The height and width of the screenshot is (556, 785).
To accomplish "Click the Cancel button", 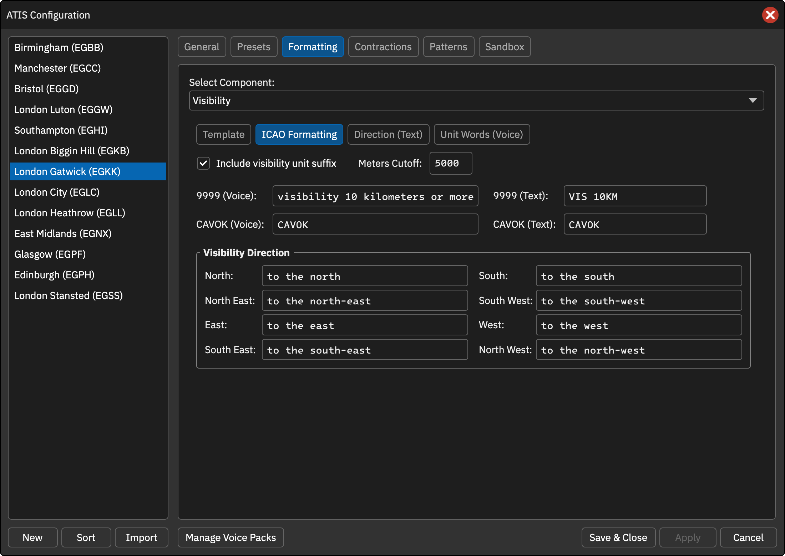I will pos(748,537).
